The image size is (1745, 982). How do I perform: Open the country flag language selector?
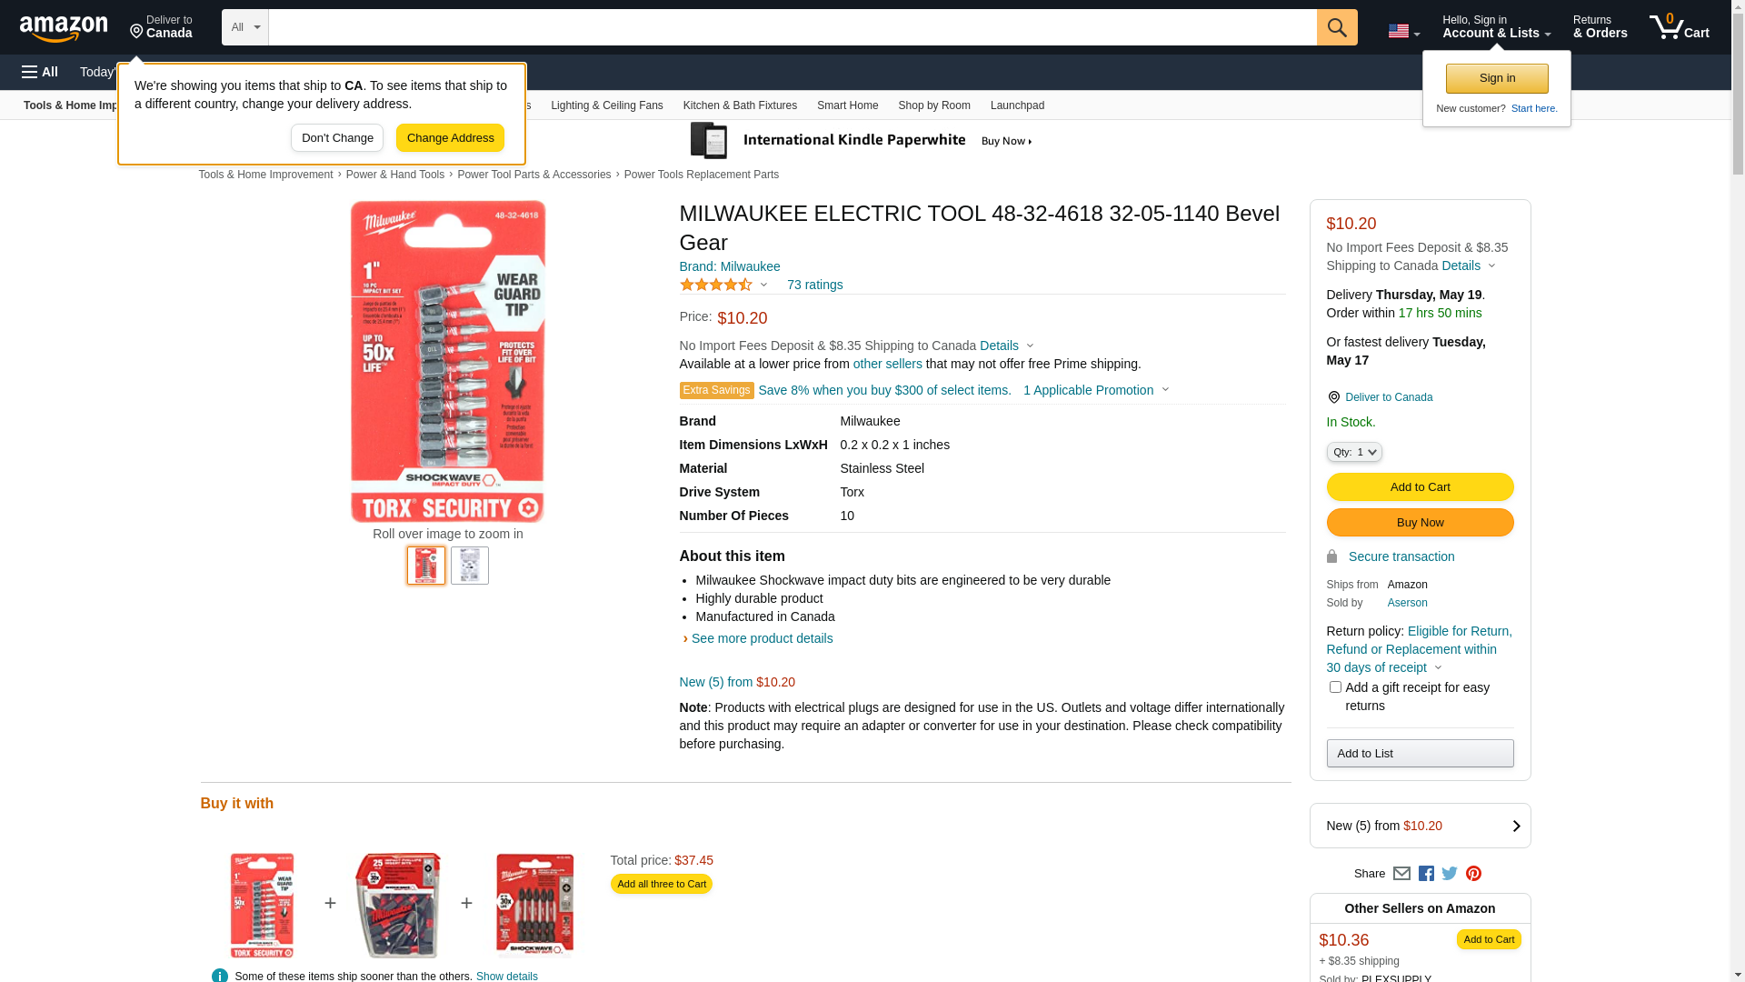point(1403,31)
